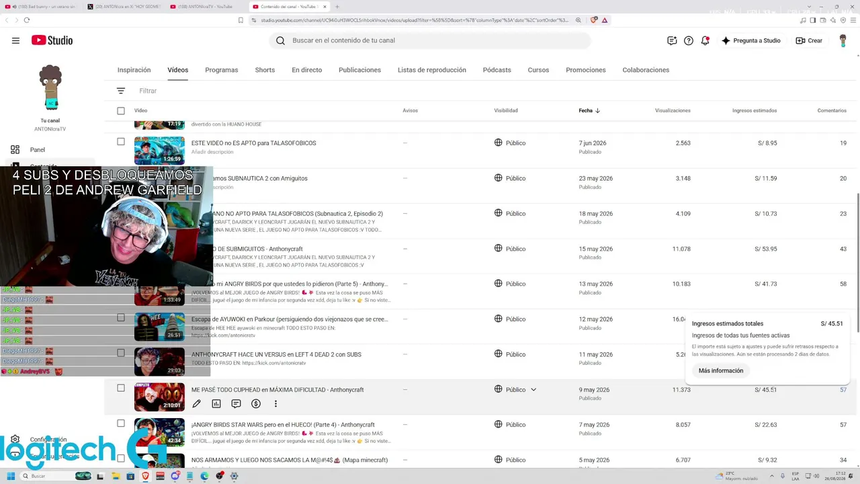Screen dimensions: 860x484
Task: Open the ME PASÉ TODO CUPHEAD video title
Action: pos(277,390)
